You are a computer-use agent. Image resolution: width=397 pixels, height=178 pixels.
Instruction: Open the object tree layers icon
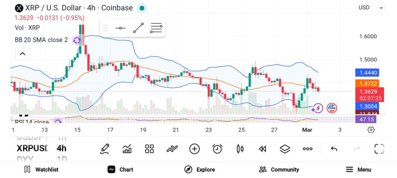285,149
